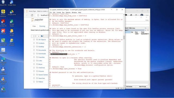Open the Run menu in IDLE editor
The height and width of the screenshot is (98, 174).
coord(63,13)
